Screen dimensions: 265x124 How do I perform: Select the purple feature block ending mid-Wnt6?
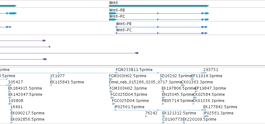coord(137,53)
